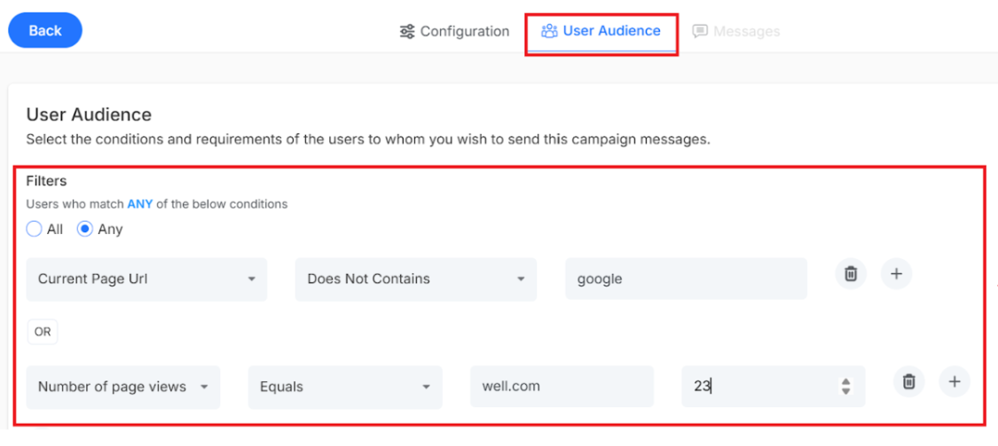Select the Any radio button
The image size is (998, 446).
(84, 229)
